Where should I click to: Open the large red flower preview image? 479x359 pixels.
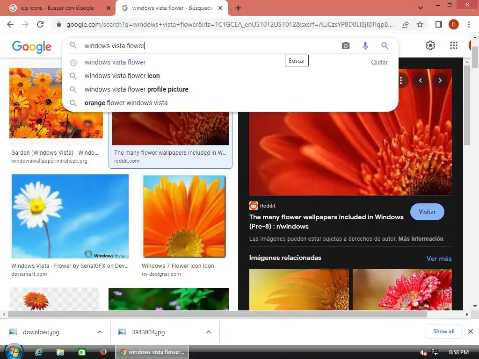(x=350, y=153)
